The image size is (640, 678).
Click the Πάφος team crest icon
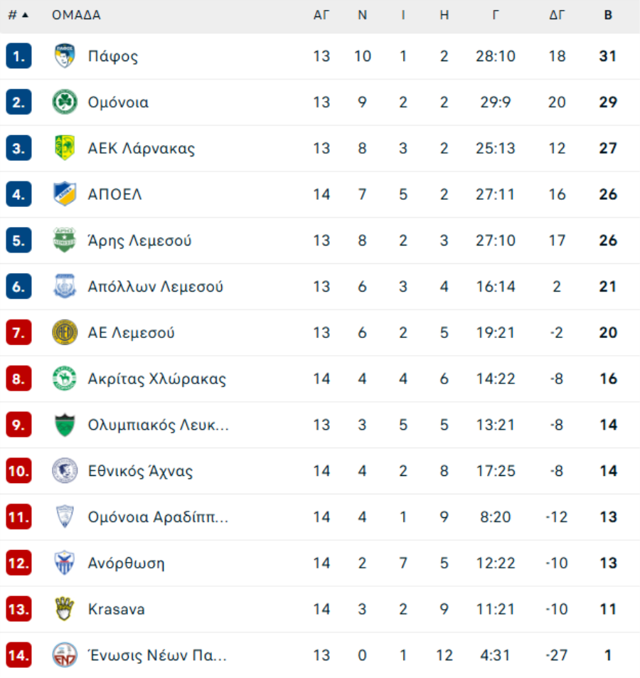pos(65,56)
